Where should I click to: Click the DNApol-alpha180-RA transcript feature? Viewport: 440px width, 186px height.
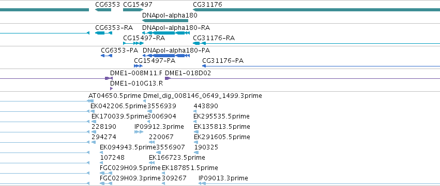(x=166, y=33)
